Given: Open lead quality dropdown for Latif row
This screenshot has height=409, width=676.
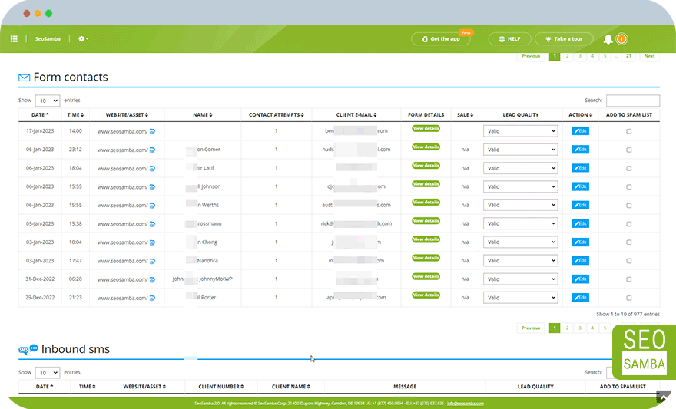Looking at the screenshot, I should coord(520,168).
